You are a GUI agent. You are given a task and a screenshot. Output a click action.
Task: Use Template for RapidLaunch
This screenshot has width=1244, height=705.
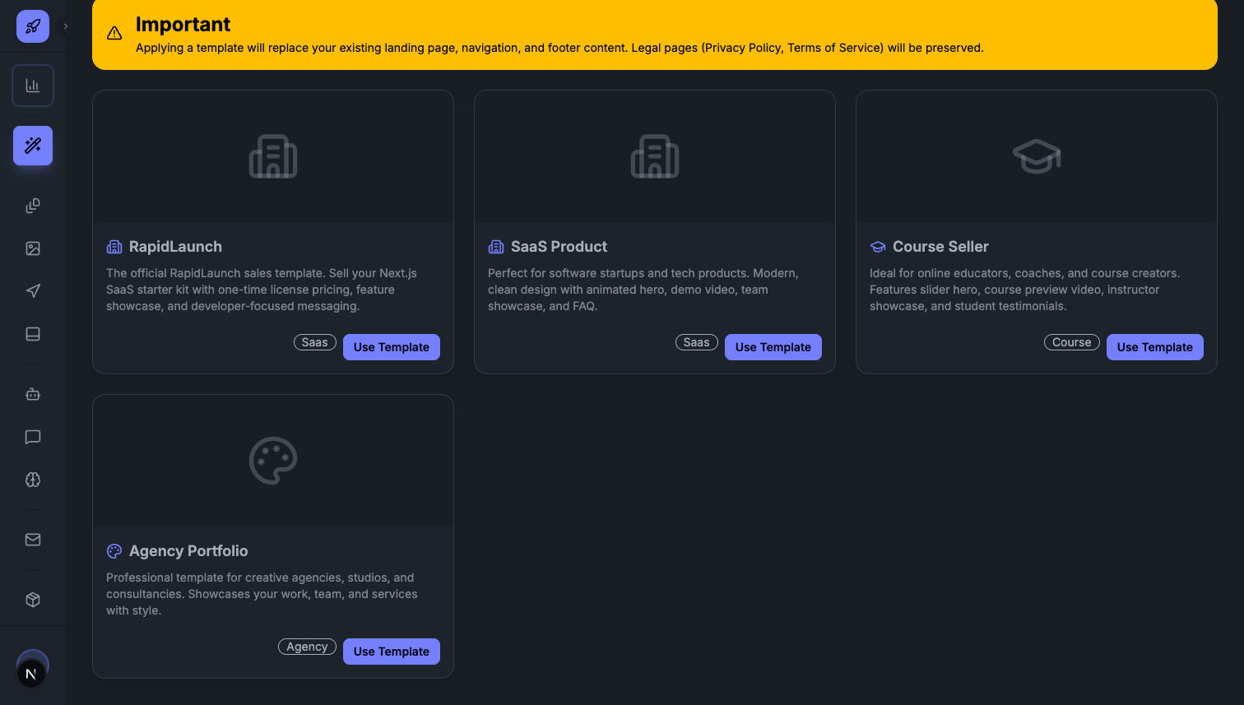click(x=392, y=347)
